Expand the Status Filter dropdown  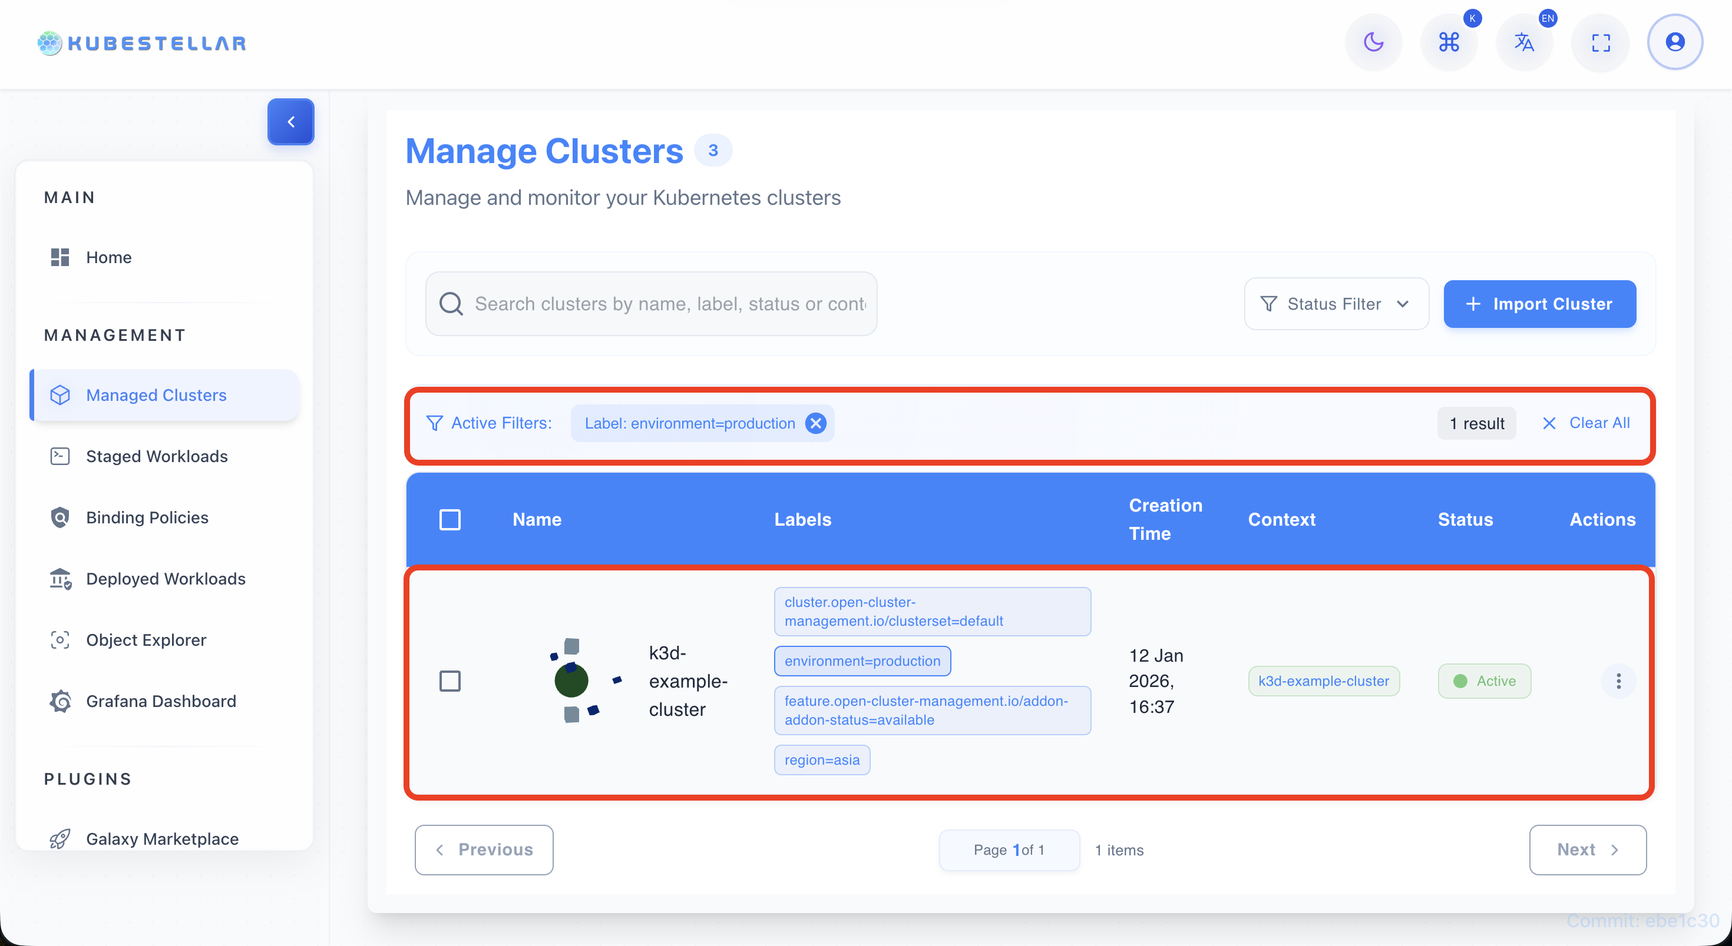1336,304
